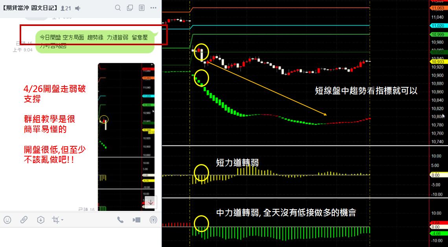Open the chart image thumbnail in chat

click(126, 137)
